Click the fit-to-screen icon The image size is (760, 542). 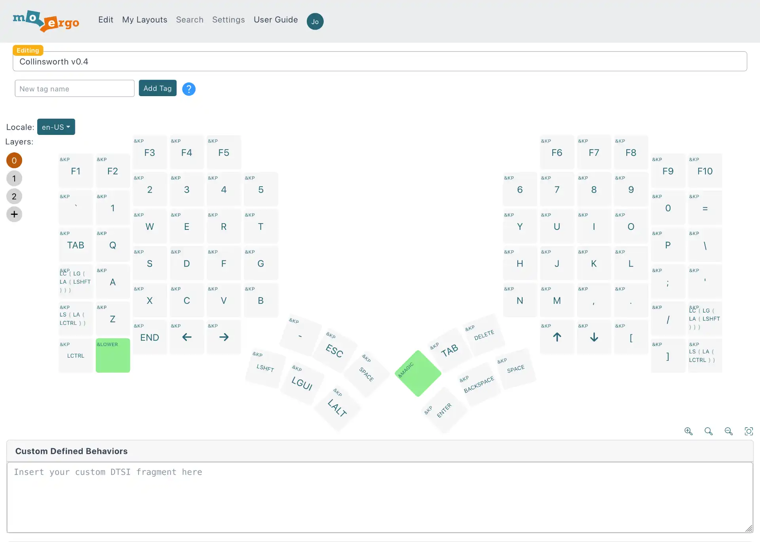click(749, 431)
